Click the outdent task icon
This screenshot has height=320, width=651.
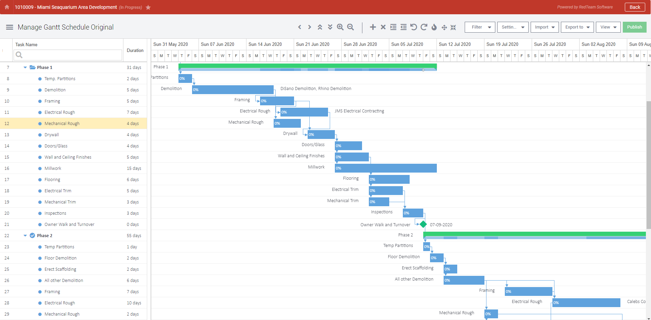click(x=404, y=27)
